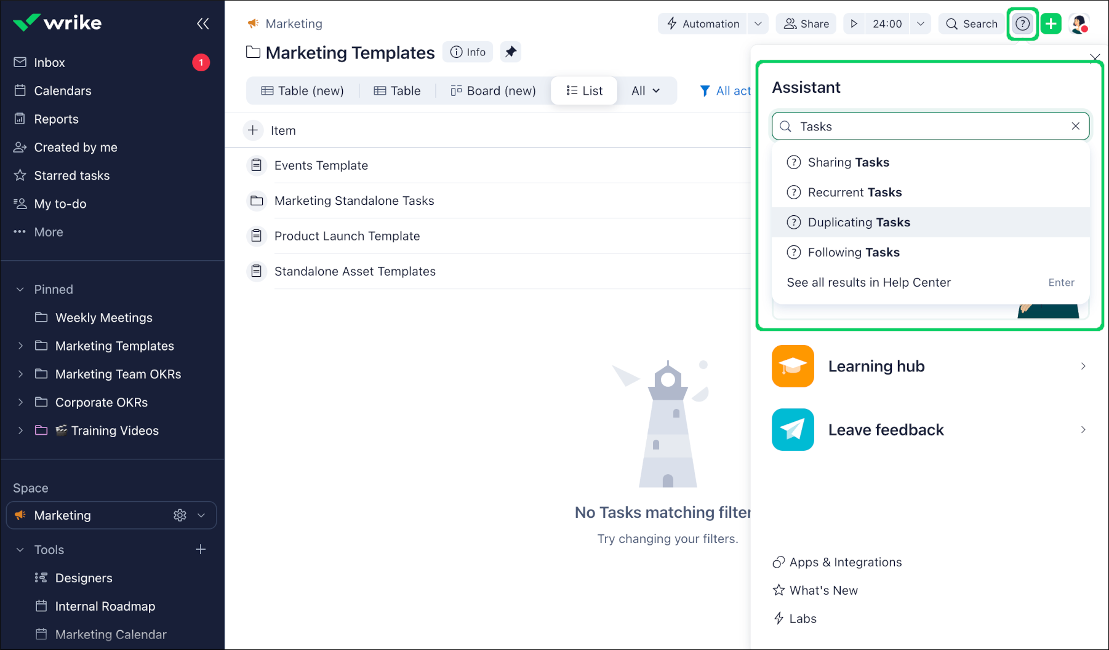This screenshot has height=650, width=1109.
Task: Add a new tool with plus icon
Action: click(x=201, y=549)
